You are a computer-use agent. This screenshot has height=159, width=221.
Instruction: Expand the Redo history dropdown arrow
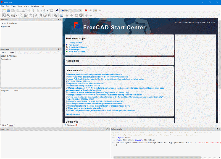tap(48, 10)
